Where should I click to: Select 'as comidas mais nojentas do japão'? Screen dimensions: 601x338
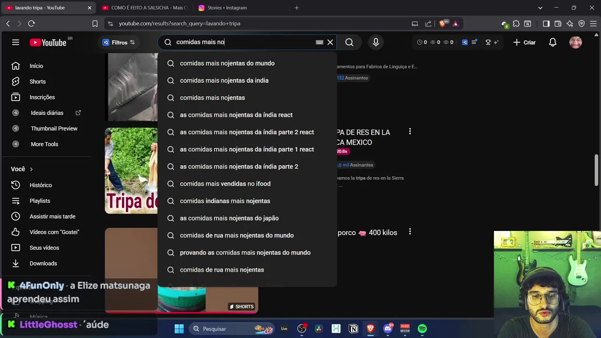click(x=247, y=218)
